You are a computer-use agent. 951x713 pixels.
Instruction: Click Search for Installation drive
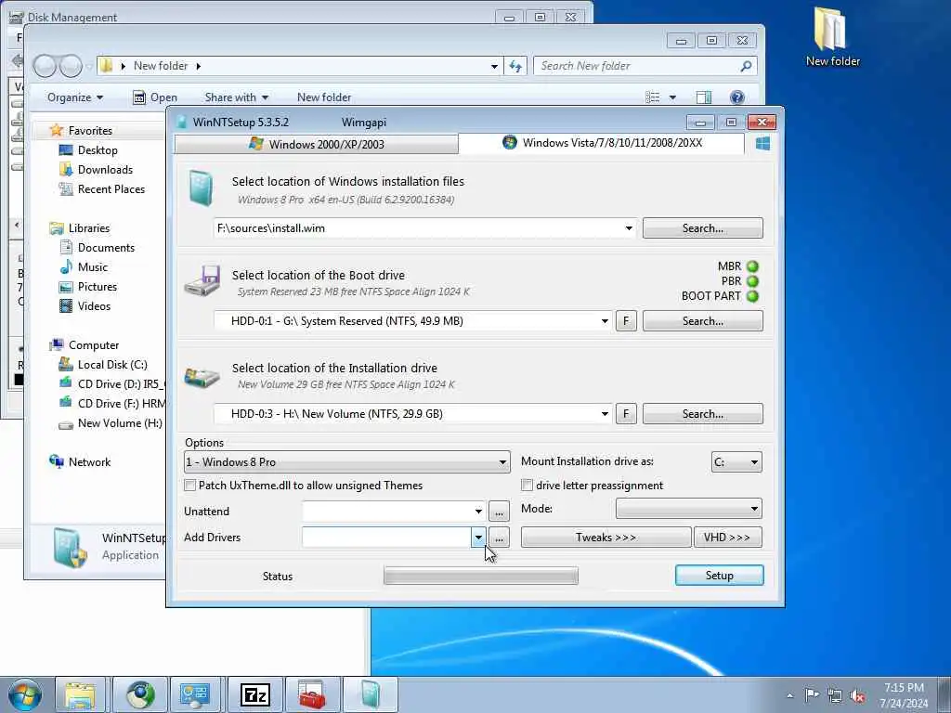(702, 414)
